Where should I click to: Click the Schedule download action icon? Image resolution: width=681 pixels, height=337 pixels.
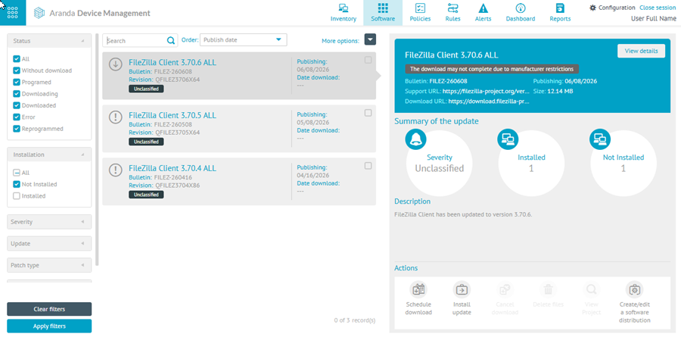(418, 289)
